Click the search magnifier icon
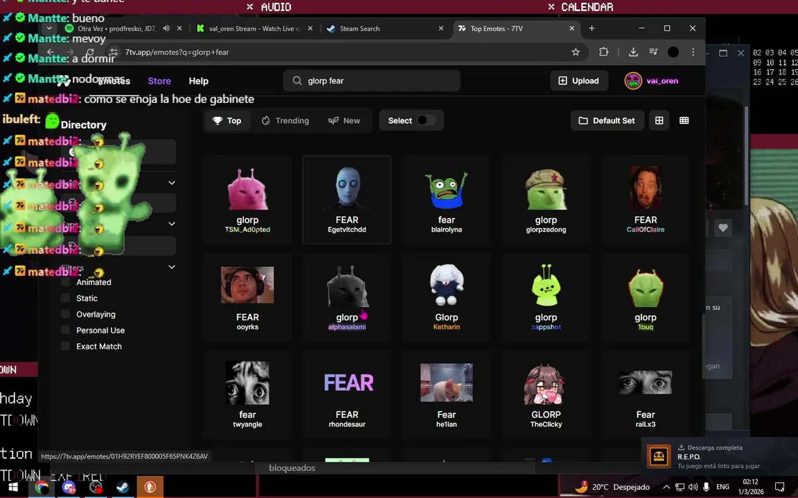Screen dimensions: 798x498 coord(297,80)
